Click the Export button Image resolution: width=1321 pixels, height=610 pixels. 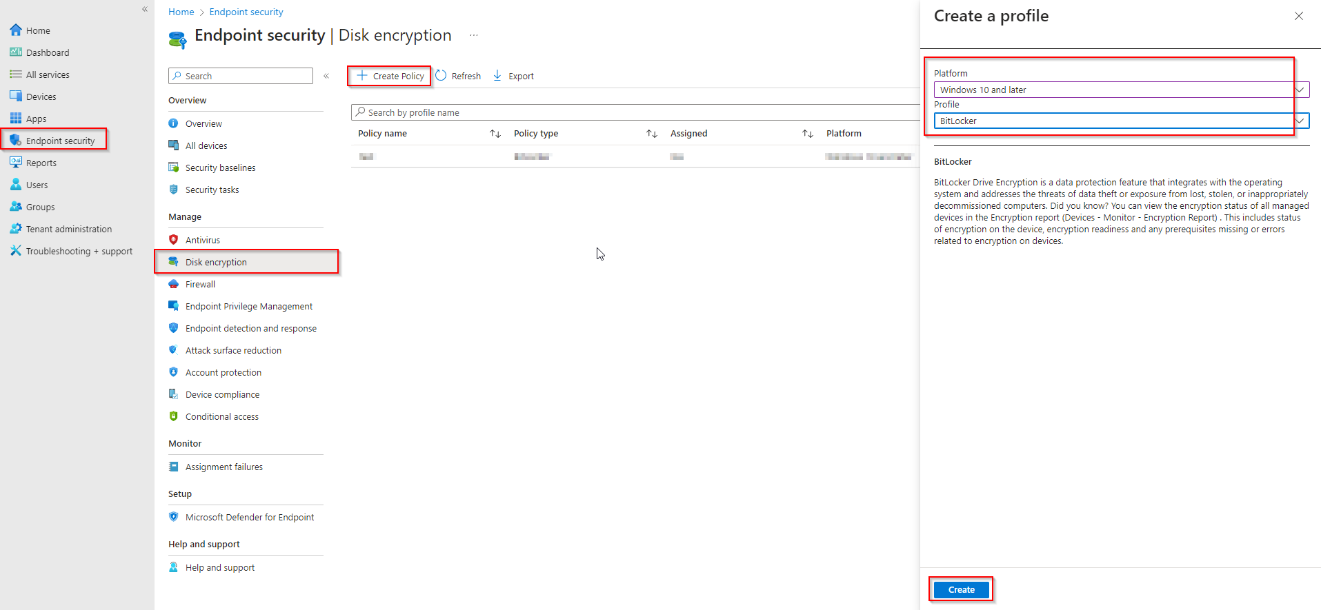513,76
